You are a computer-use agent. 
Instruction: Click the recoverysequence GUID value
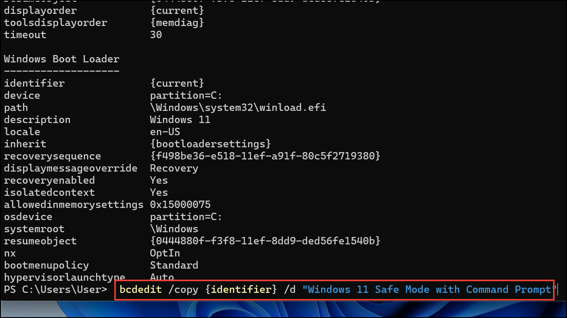pos(265,156)
